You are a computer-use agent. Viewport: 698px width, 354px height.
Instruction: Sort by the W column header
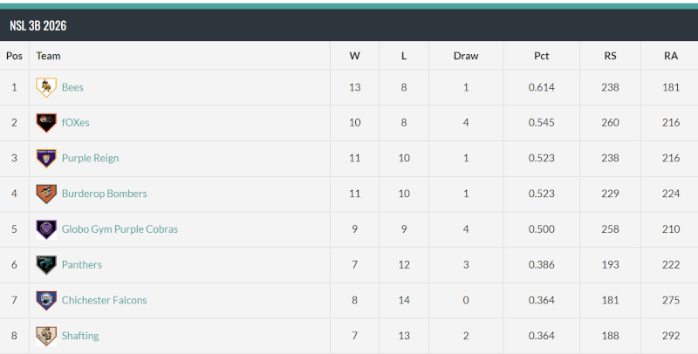point(355,56)
